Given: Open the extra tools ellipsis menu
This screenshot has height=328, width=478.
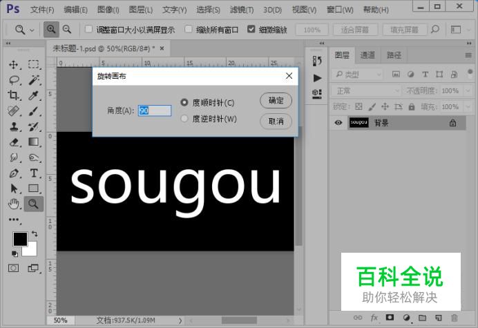Looking at the screenshot, I should (x=14, y=220).
